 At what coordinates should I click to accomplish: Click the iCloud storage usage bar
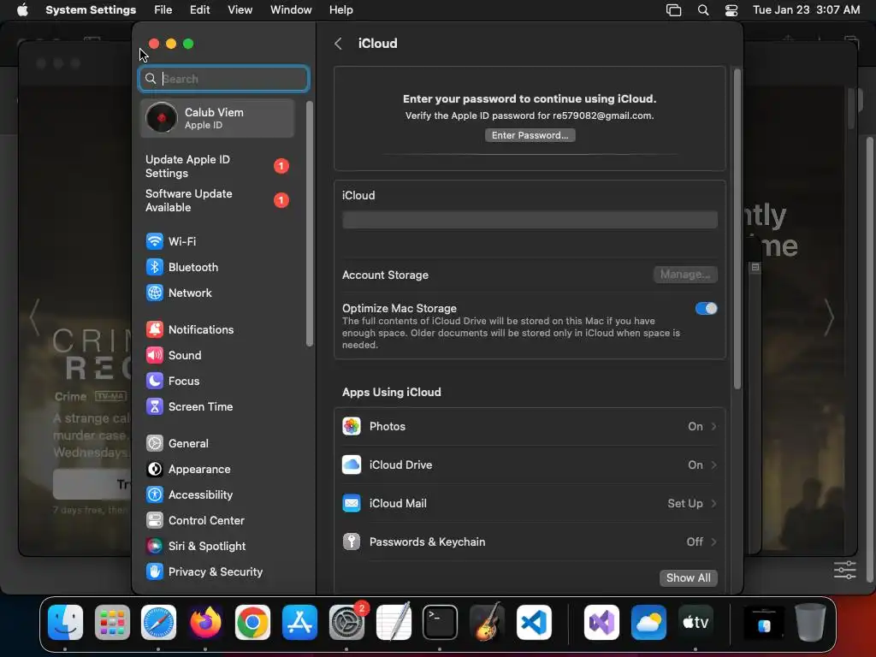pyautogui.click(x=530, y=220)
